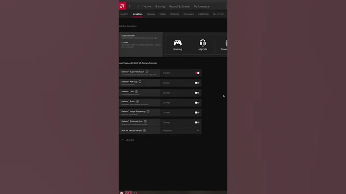The height and width of the screenshot is (194, 346).
Task: Enable Radeon Enhanced Sync toggle
Action: click(197, 122)
